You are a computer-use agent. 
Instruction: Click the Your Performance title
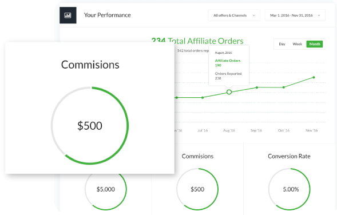point(107,15)
